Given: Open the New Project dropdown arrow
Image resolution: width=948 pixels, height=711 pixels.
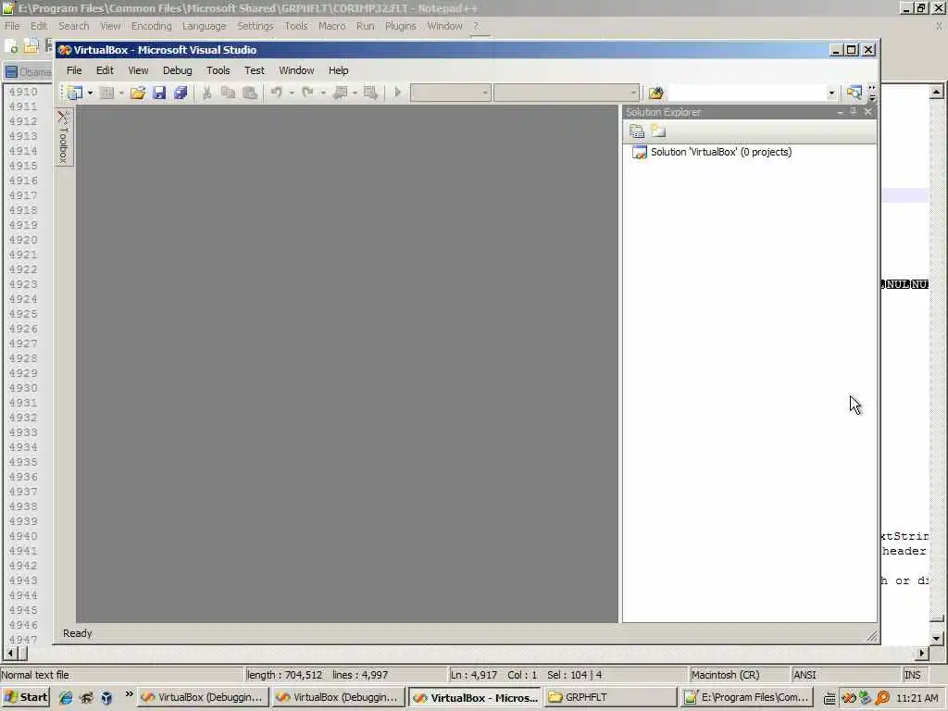Looking at the screenshot, I should point(90,93).
